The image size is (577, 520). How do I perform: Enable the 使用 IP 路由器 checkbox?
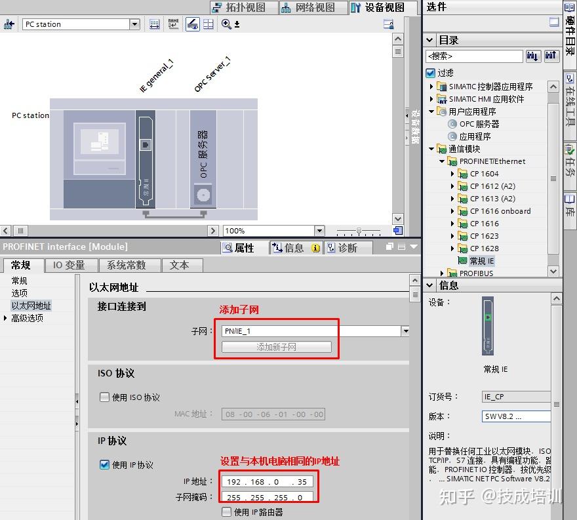[224, 511]
